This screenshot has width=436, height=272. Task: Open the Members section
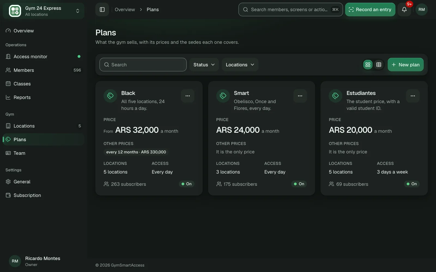click(x=44, y=70)
